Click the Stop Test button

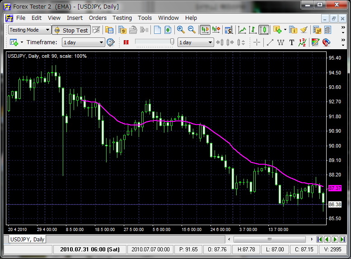coord(71,30)
